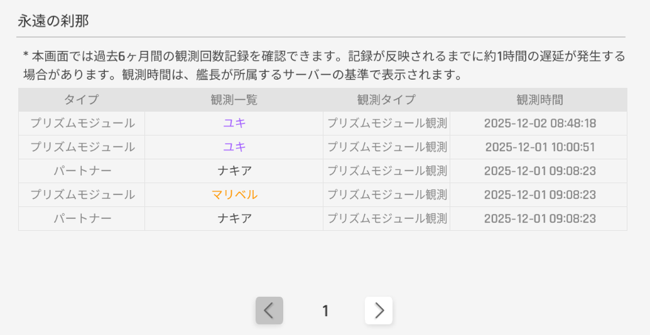The image size is (650, 335).
Task: Click the page number 1 indicator
Action: click(325, 311)
